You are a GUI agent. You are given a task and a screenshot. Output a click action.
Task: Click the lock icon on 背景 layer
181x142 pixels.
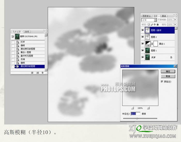171,57
